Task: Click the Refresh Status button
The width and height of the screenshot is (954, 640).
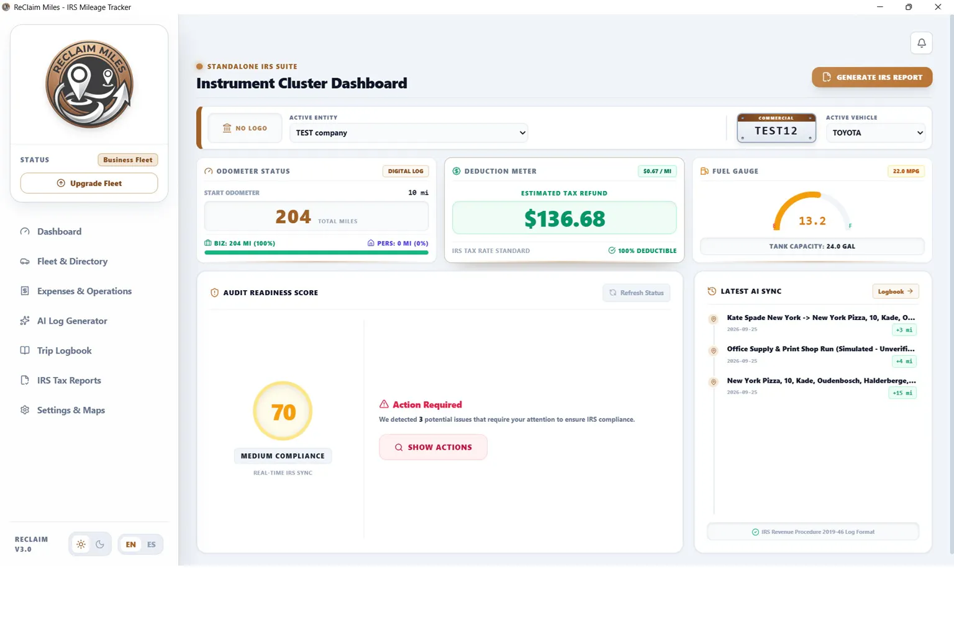Action: coord(637,293)
